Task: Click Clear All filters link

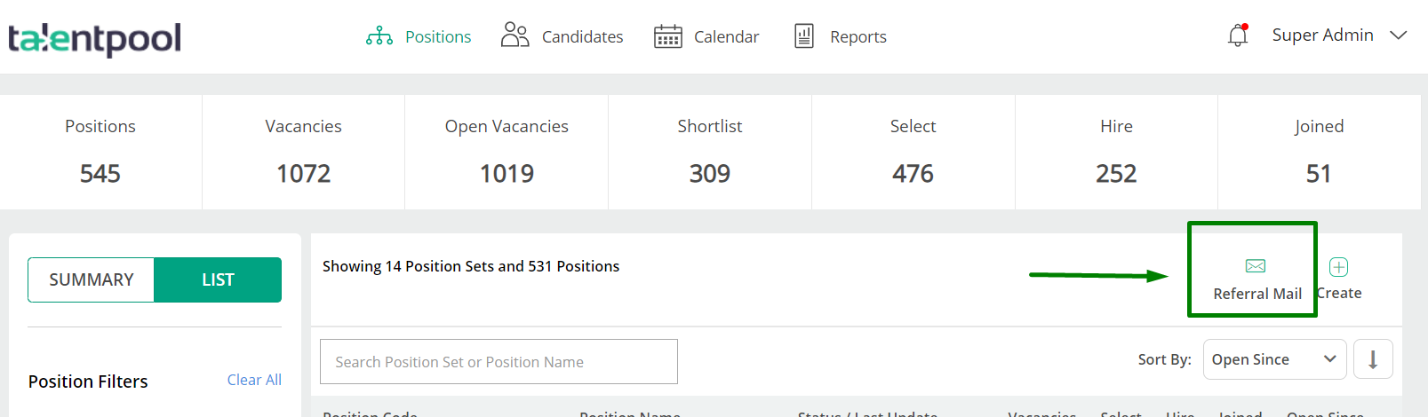Action: (x=254, y=380)
